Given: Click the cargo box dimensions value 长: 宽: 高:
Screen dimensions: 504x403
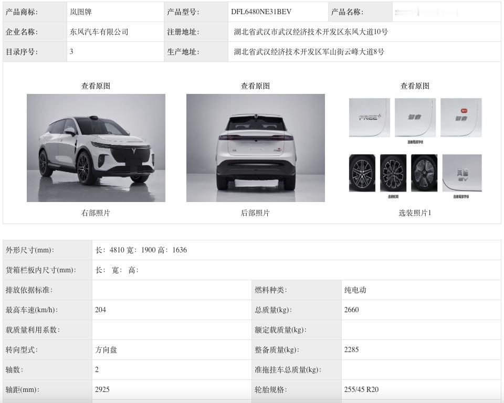Looking at the screenshot, I should (x=117, y=270).
